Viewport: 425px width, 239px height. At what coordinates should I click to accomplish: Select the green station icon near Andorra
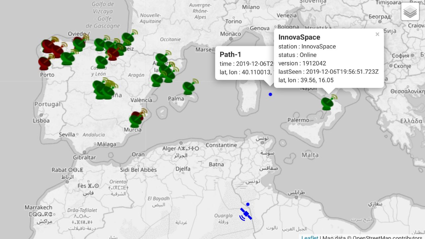pos(161,59)
